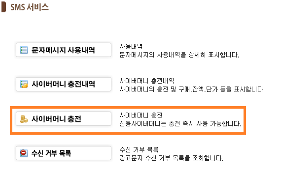281x177 pixels.
Task: Click the list icon beside 문자메시지 사용내역
Action: (x=24, y=50)
